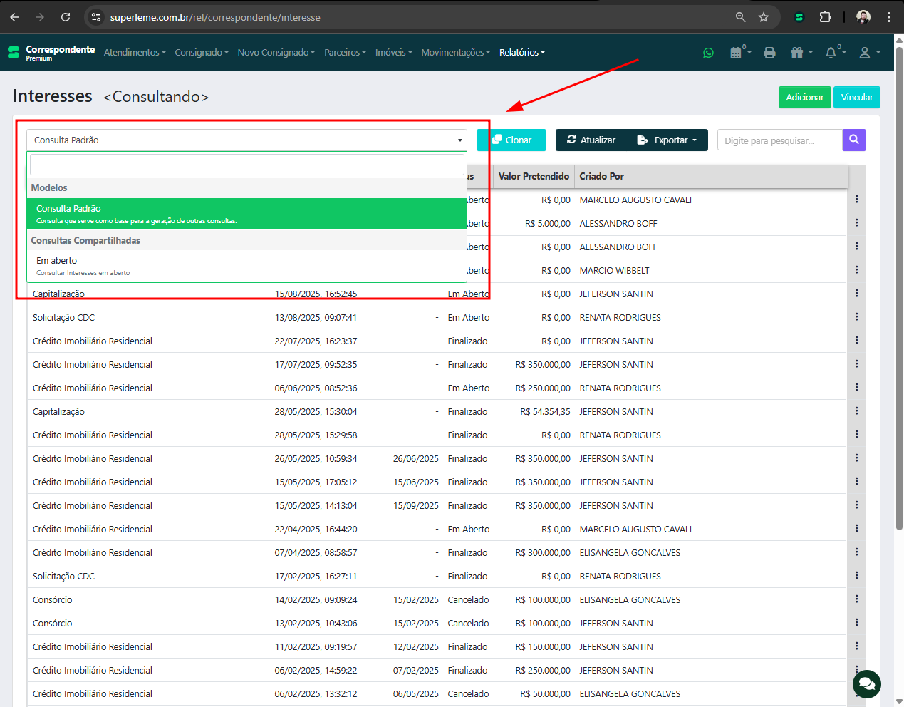Open the user profile icon menu

tap(866, 53)
